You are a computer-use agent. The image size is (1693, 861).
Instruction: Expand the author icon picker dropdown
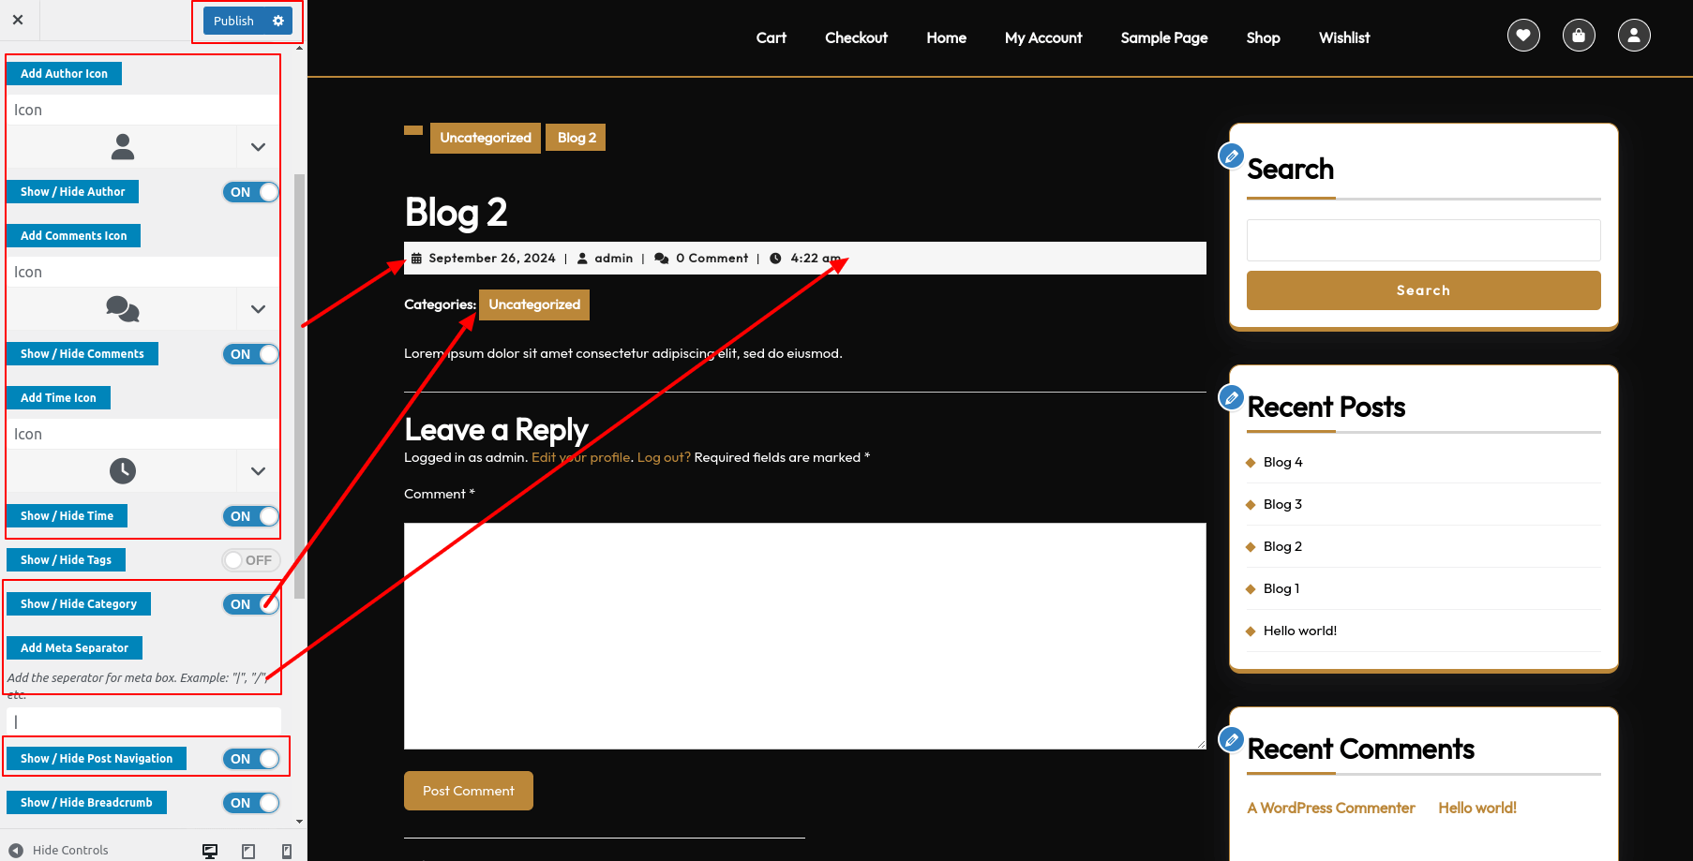[x=258, y=147]
